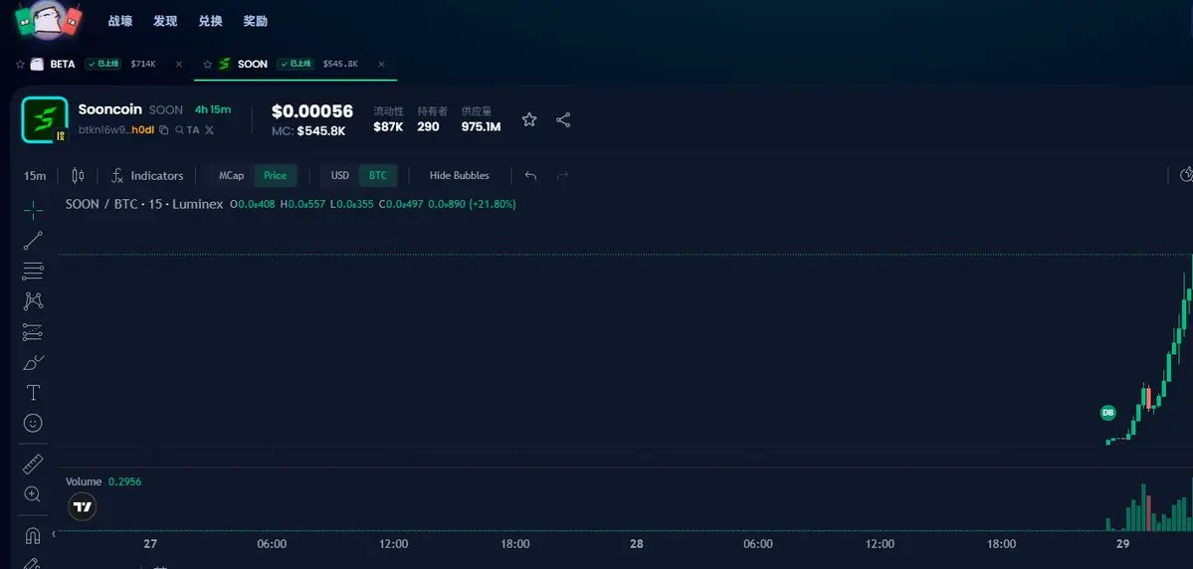Click the 28 date label on time axis
Viewport: 1193px width, 569px height.
tap(637, 544)
